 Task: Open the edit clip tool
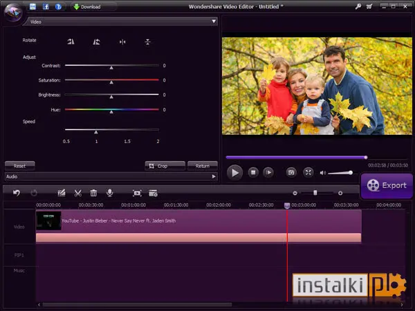click(x=62, y=193)
